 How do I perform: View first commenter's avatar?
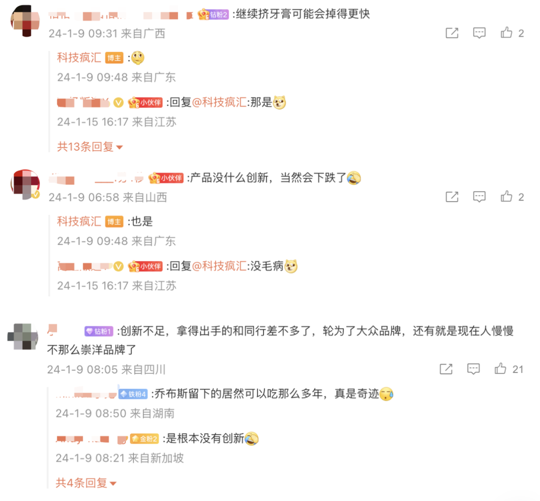[25, 21]
